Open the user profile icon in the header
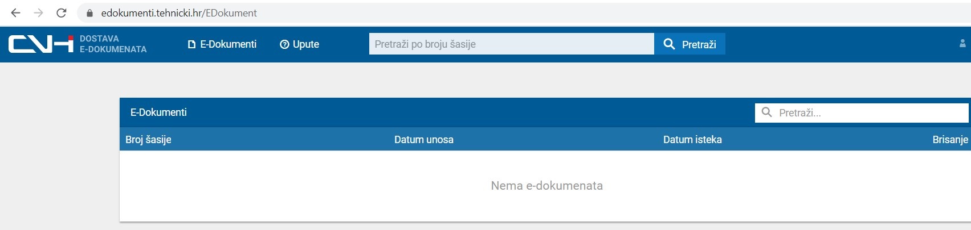The width and height of the screenshot is (971, 230). tap(962, 43)
